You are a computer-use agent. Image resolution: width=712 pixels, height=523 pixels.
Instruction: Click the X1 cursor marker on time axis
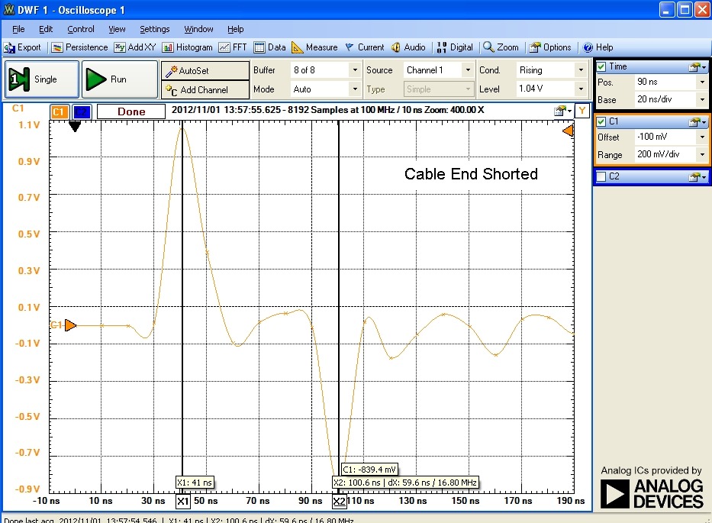pos(183,502)
